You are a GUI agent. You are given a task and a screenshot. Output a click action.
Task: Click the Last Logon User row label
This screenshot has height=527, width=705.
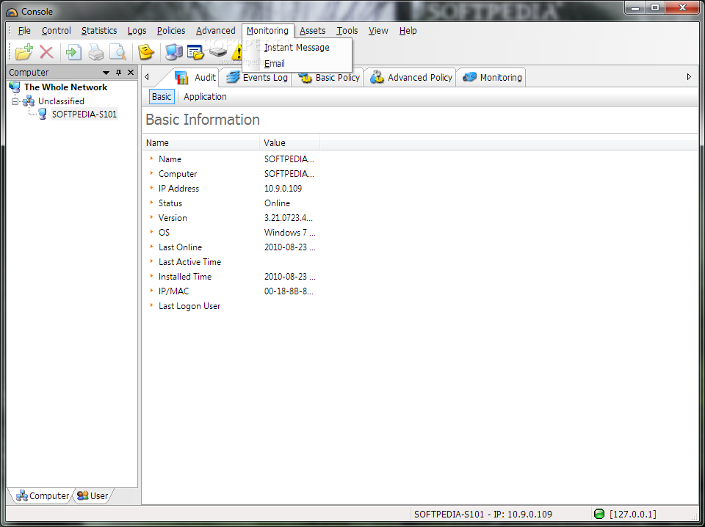click(189, 306)
